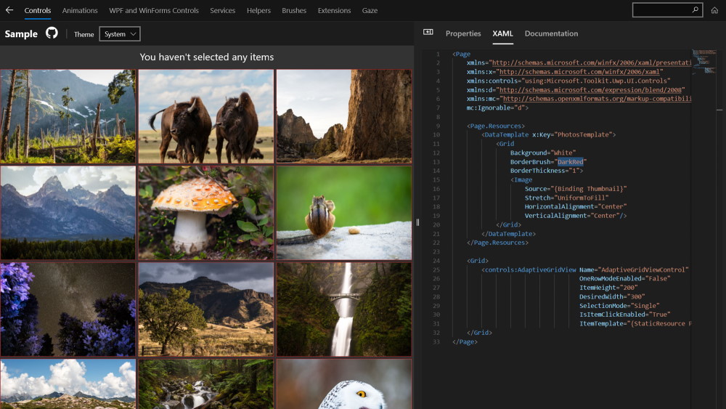Click the DesiredWidth="300" code line
This screenshot has height=409, width=726.
tap(612, 296)
